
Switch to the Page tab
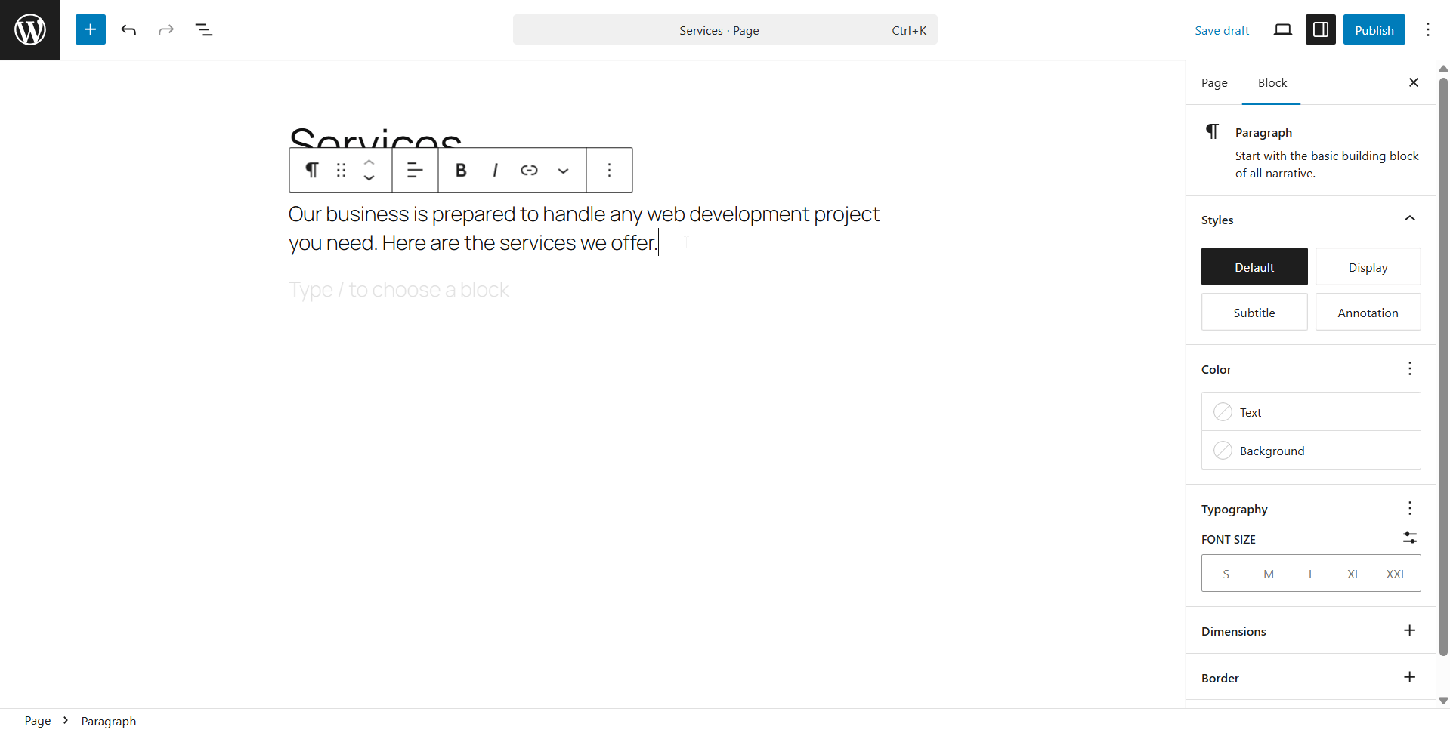pyautogui.click(x=1214, y=83)
